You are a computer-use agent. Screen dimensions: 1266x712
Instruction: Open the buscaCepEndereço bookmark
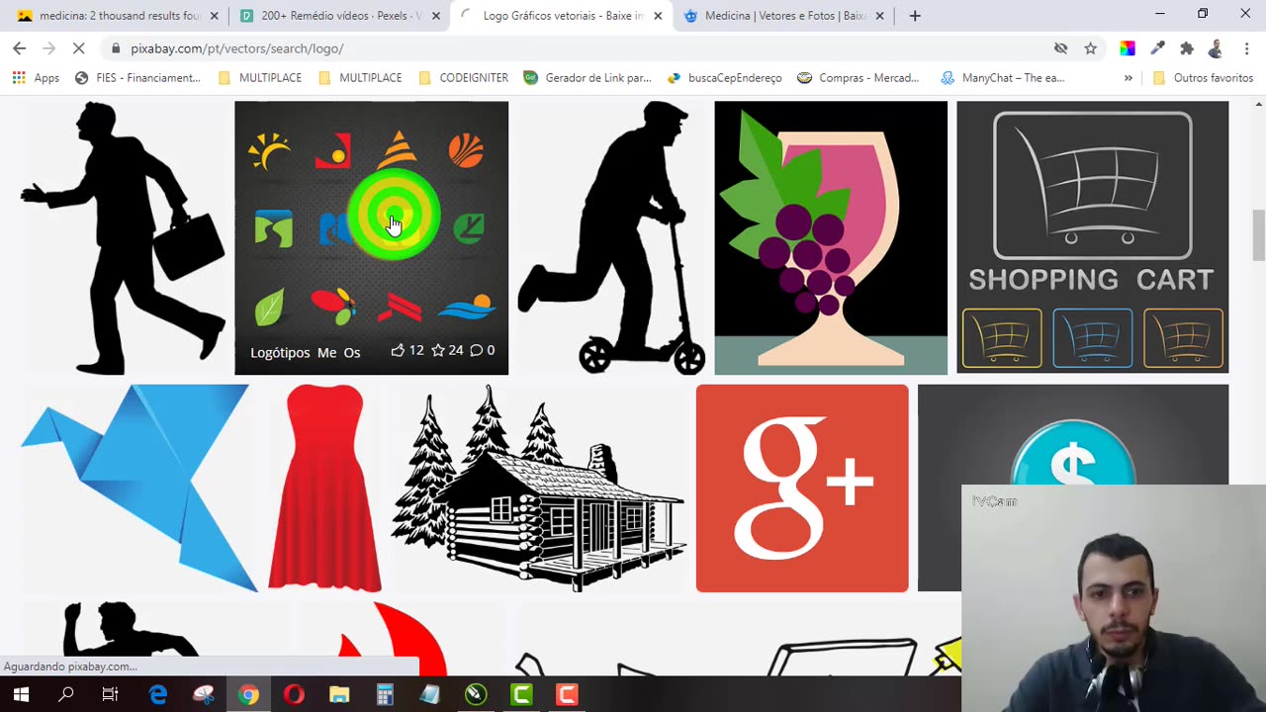[x=724, y=78]
